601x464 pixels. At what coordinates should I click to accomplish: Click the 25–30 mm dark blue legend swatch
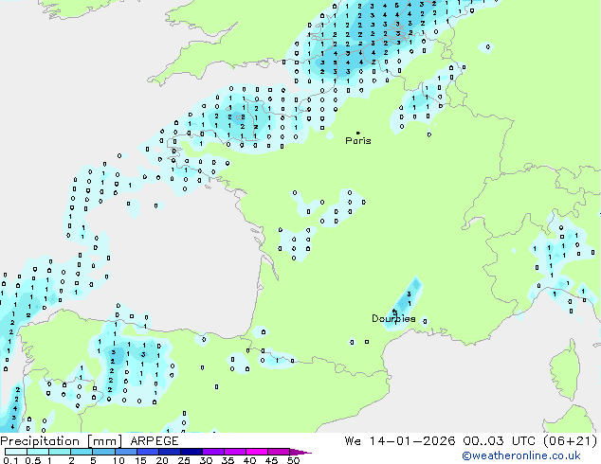click(x=191, y=452)
